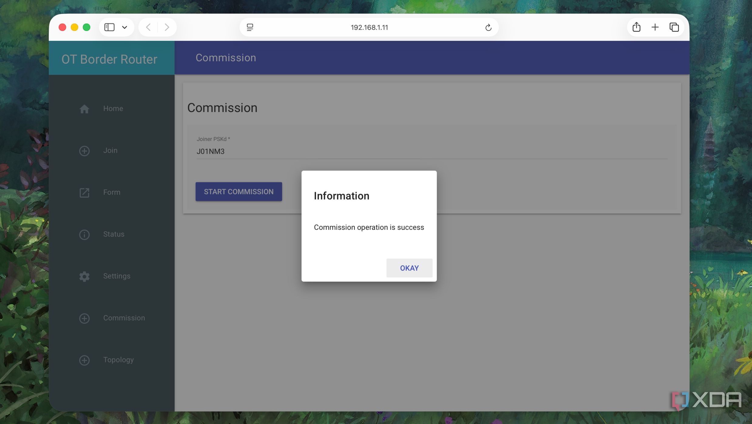Click the Topology plus-circle icon
752x424 pixels.
tap(84, 360)
